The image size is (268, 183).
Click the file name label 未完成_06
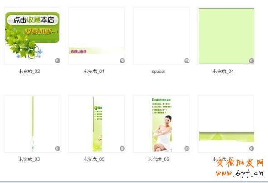pyautogui.click(x=158, y=159)
